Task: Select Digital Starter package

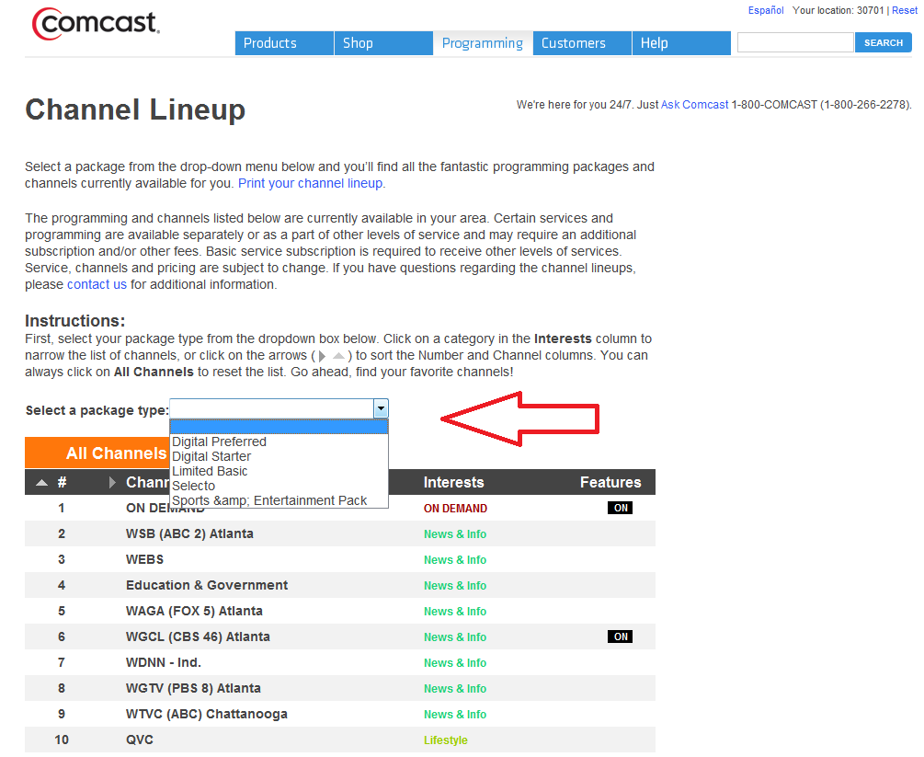Action: point(279,456)
